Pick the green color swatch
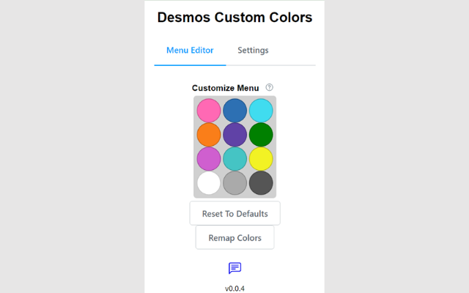Screen dimensions: 469x293 coord(261,135)
